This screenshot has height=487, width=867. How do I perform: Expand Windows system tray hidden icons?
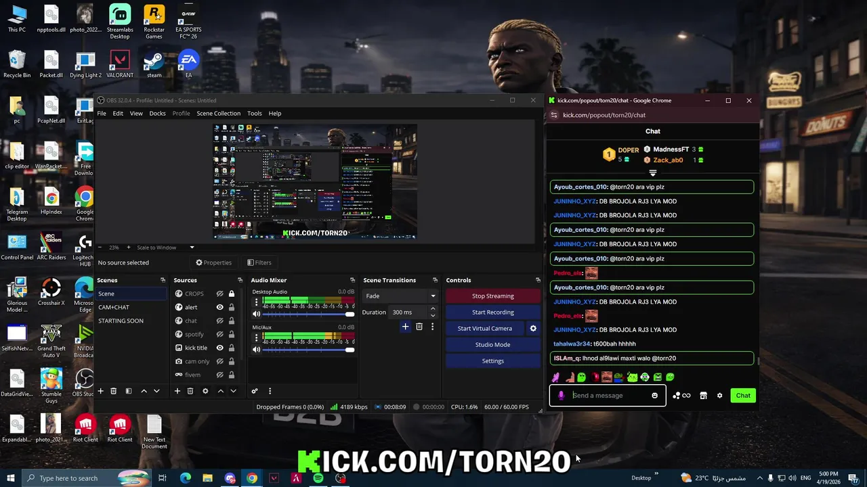759,478
